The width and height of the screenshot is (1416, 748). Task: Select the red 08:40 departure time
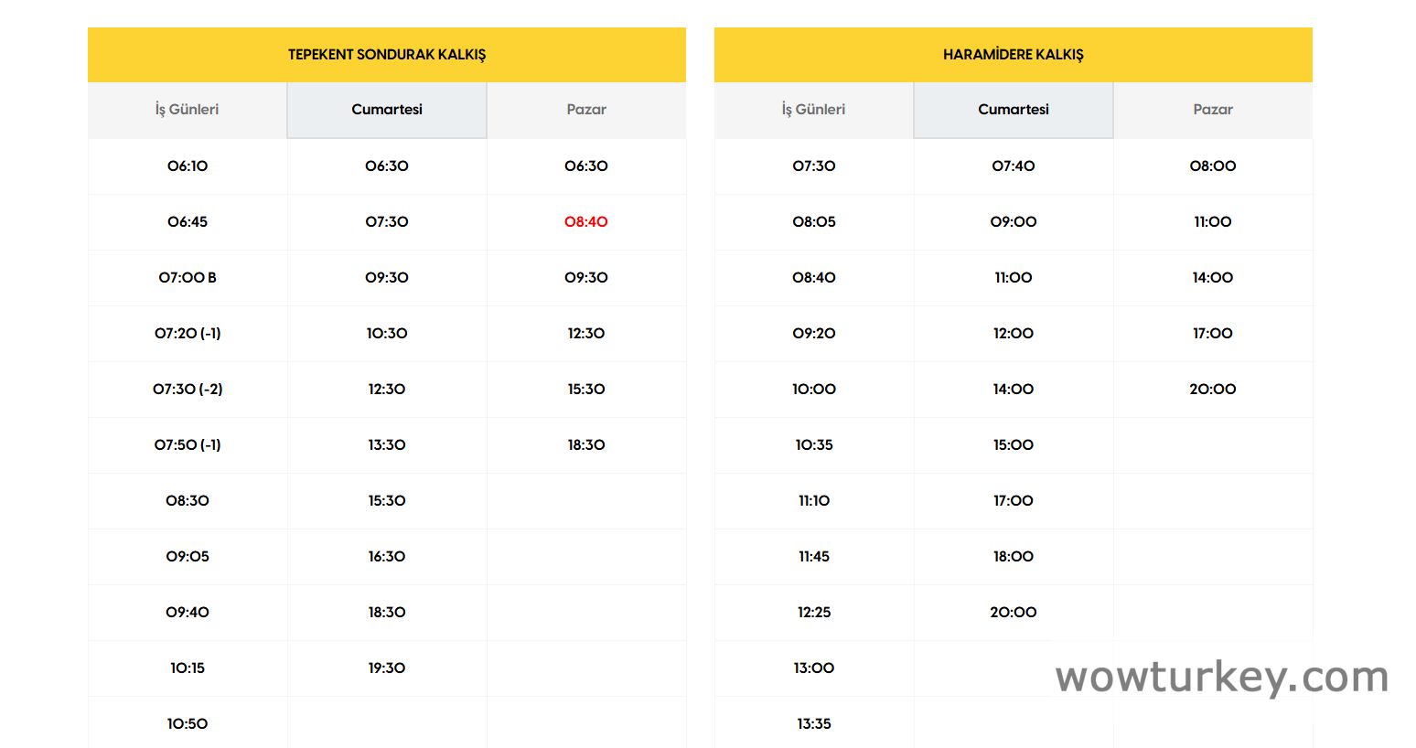point(586,222)
